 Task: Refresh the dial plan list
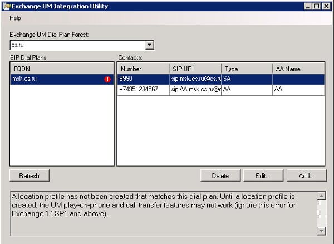(30, 175)
